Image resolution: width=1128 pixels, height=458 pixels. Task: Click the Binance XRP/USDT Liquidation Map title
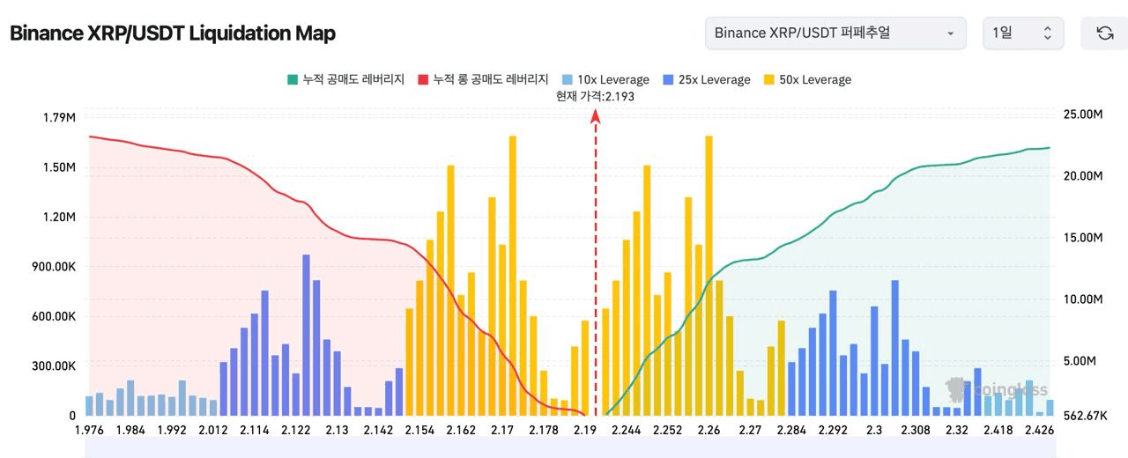[x=173, y=33]
